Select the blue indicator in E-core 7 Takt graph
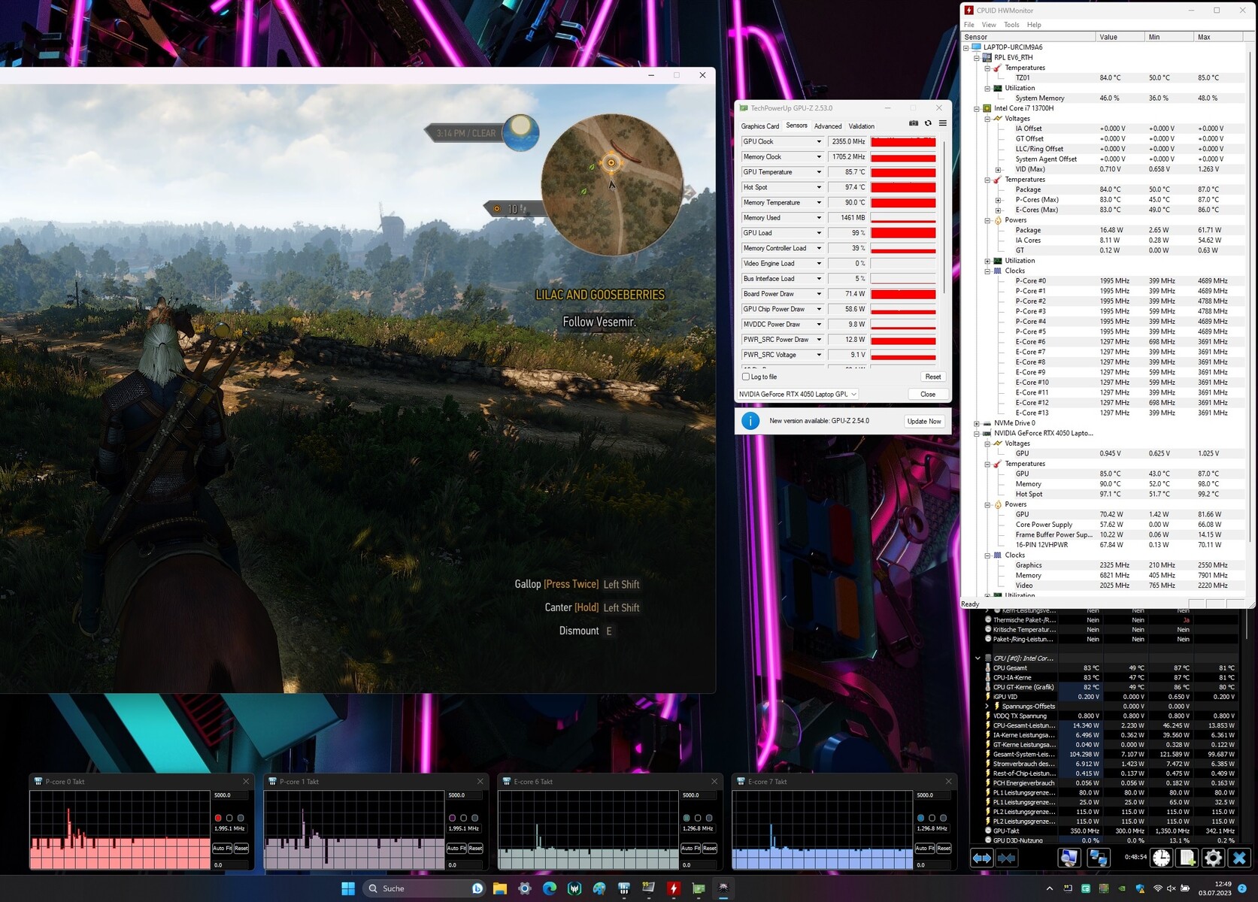 [x=920, y=818]
